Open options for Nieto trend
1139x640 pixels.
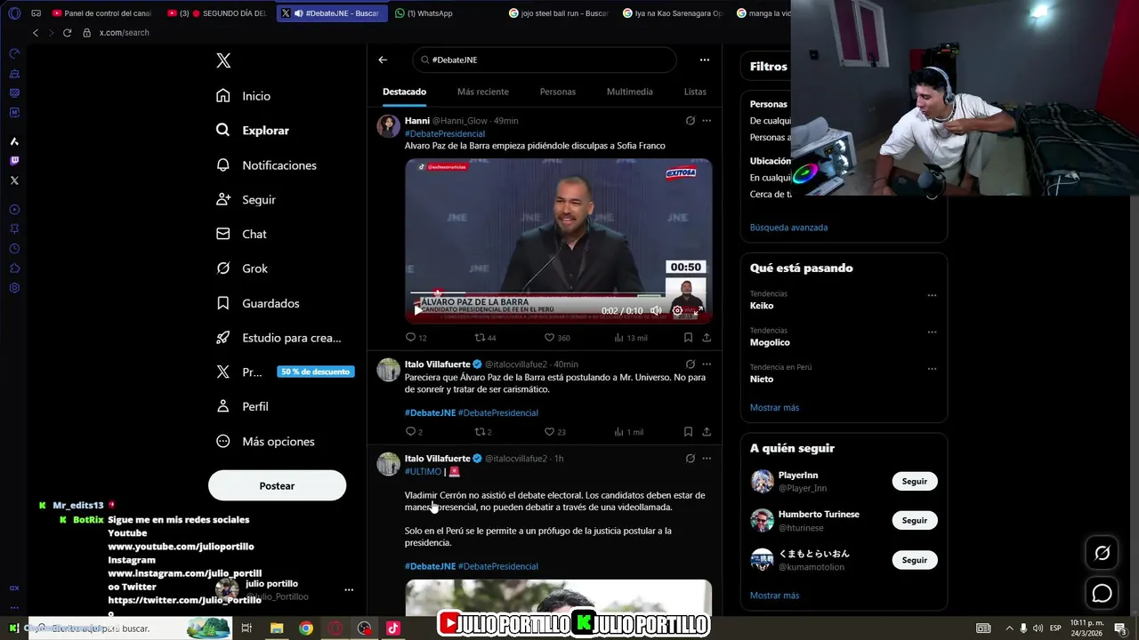click(x=932, y=368)
